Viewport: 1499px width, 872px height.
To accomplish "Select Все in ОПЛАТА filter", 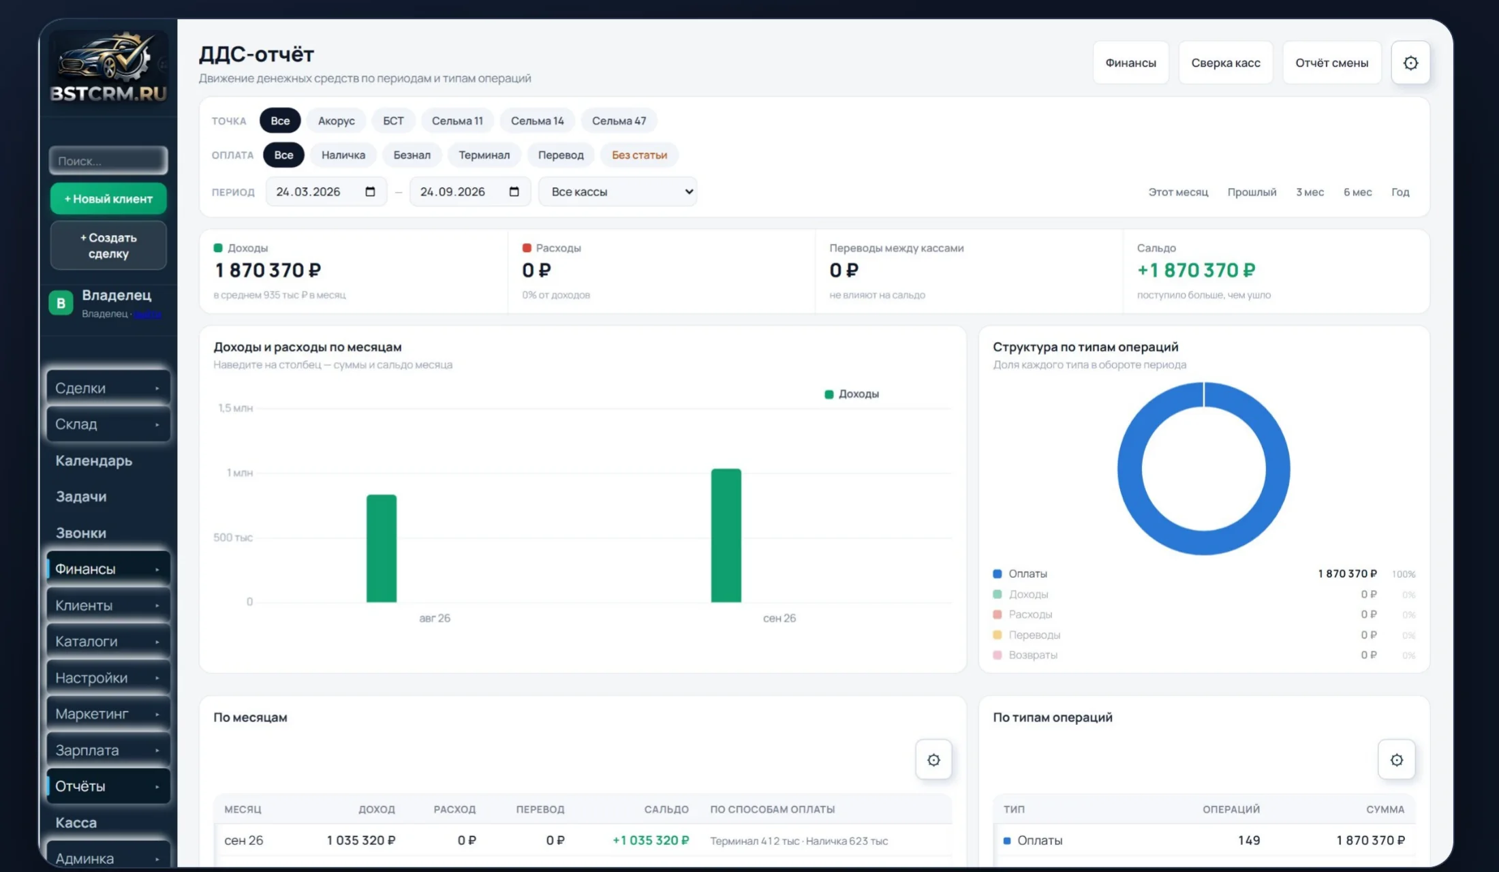I will pos(283,155).
